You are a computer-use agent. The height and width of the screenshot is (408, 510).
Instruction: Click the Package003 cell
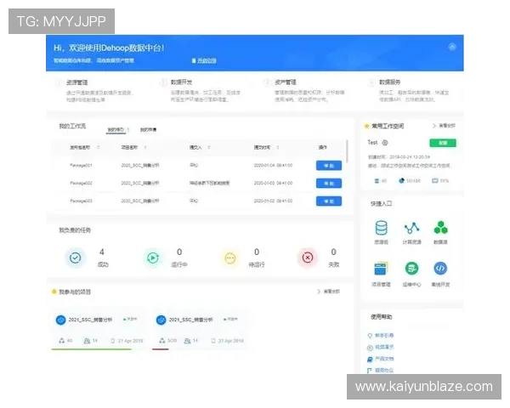click(81, 201)
